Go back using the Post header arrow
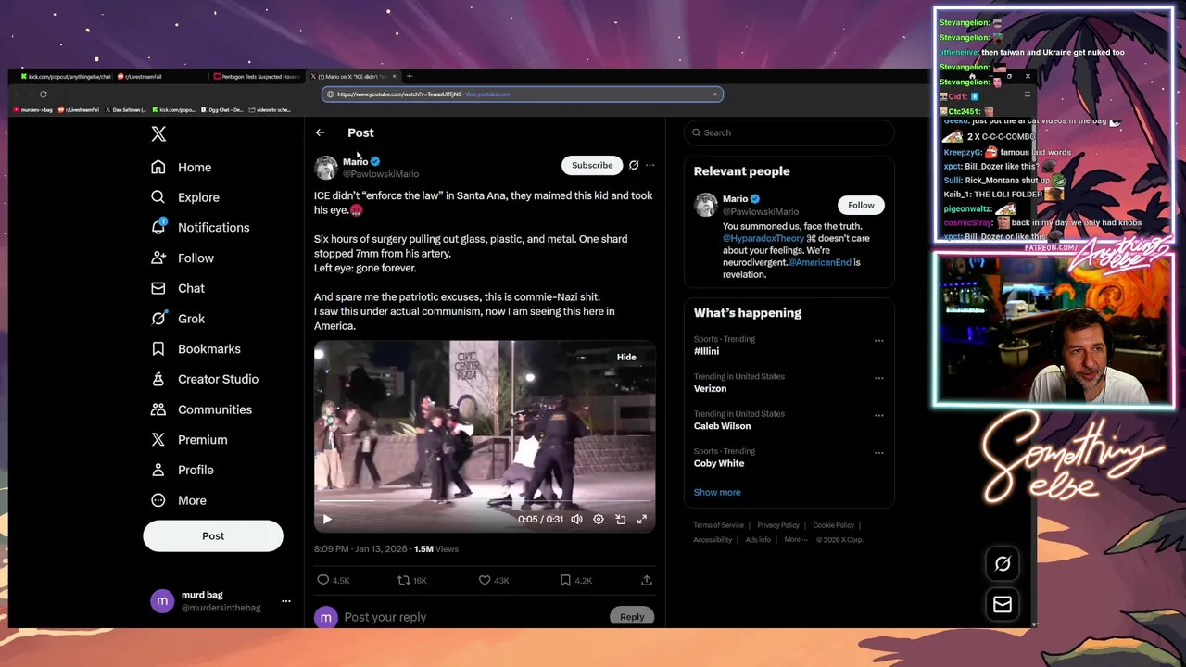 click(320, 132)
